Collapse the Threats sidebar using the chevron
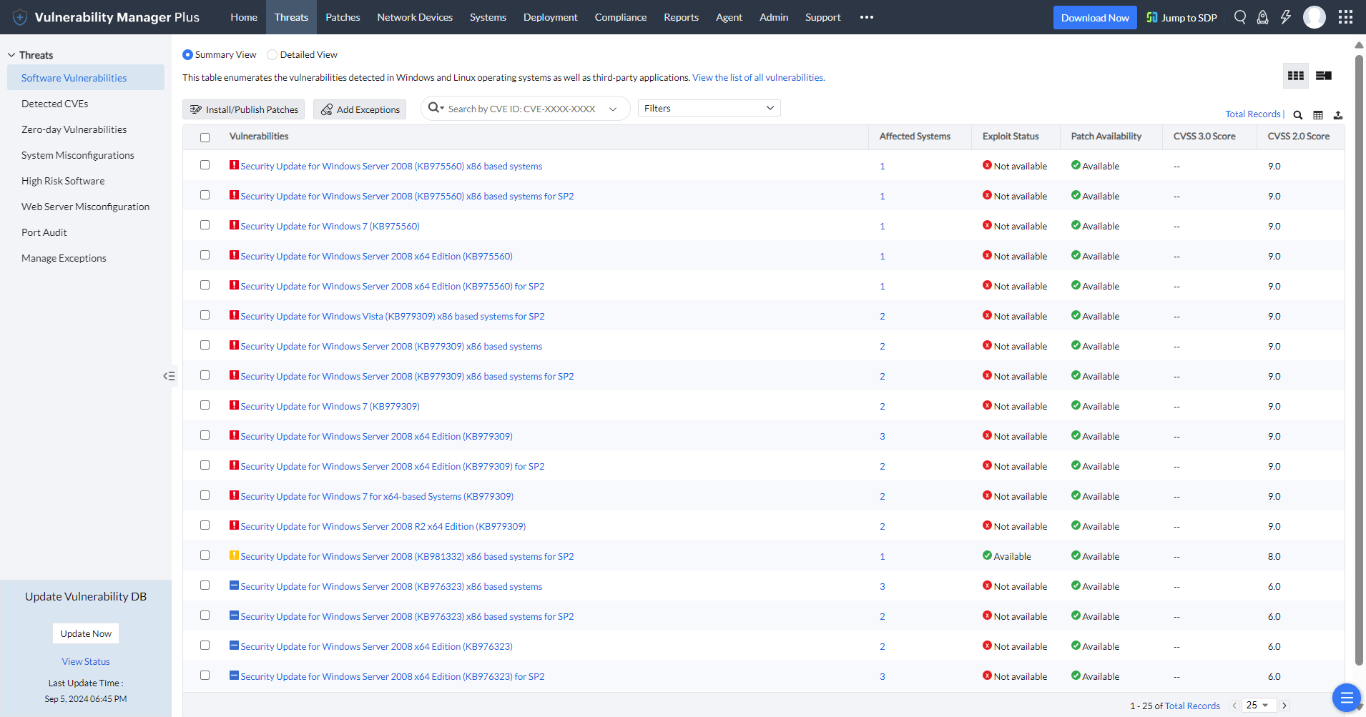 click(x=169, y=375)
